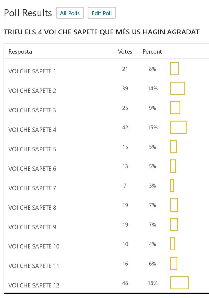This screenshot has height=298, width=209.
Task: Open the All Polls page
Action: (70, 13)
